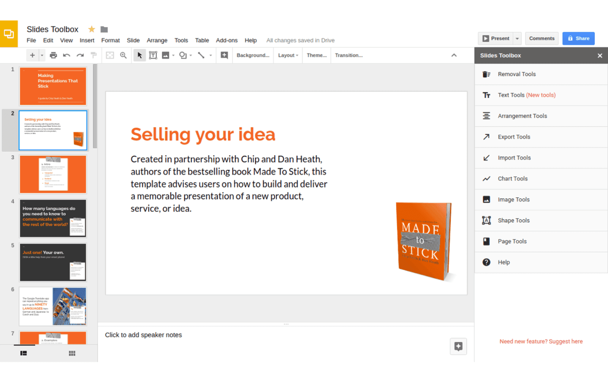The height and width of the screenshot is (381, 608).
Task: Switch to filmstrip view of slides
Action: [24, 353]
